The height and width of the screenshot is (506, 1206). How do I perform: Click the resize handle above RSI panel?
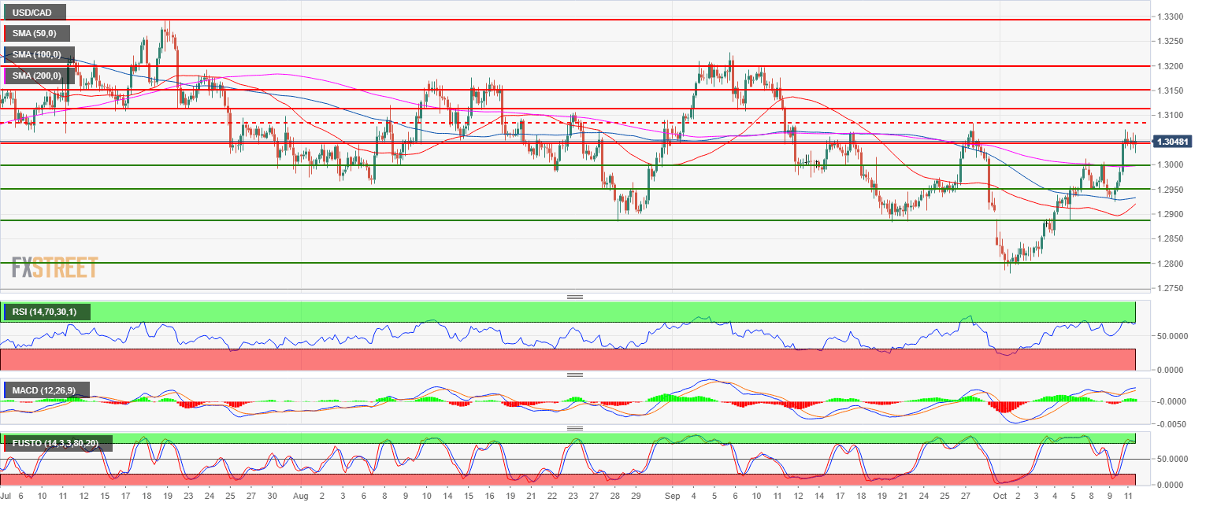pos(574,297)
